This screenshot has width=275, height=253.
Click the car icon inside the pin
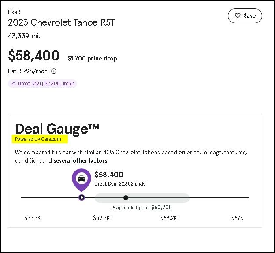[82, 178]
